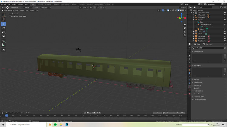Viewport: 227px width, 127px height.
Task: Switch to solid viewport shading
Action: [179, 11]
